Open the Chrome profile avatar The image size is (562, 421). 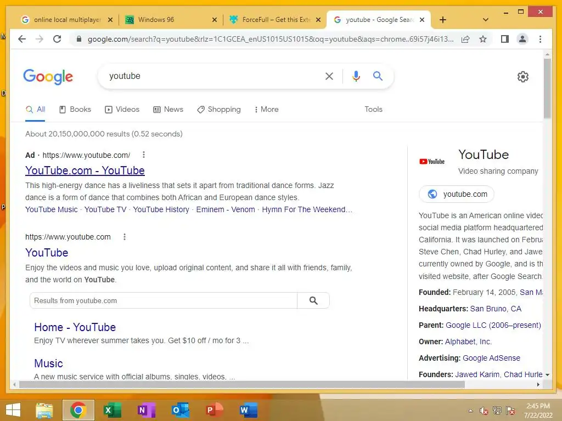pos(522,39)
